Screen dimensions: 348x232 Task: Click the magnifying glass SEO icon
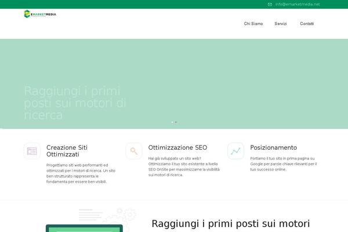click(x=134, y=151)
